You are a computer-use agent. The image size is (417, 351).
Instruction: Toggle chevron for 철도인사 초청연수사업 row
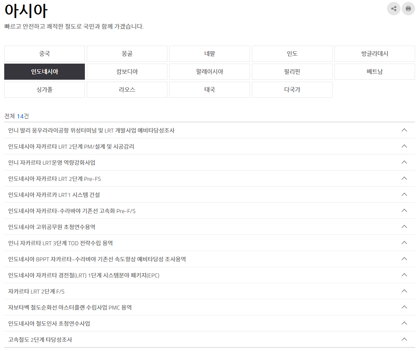[404, 323]
